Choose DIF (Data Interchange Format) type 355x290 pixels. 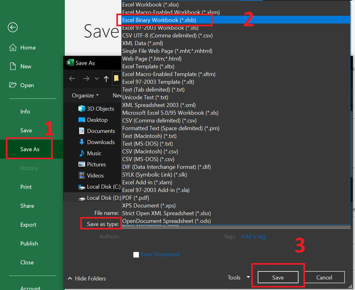[236, 167]
